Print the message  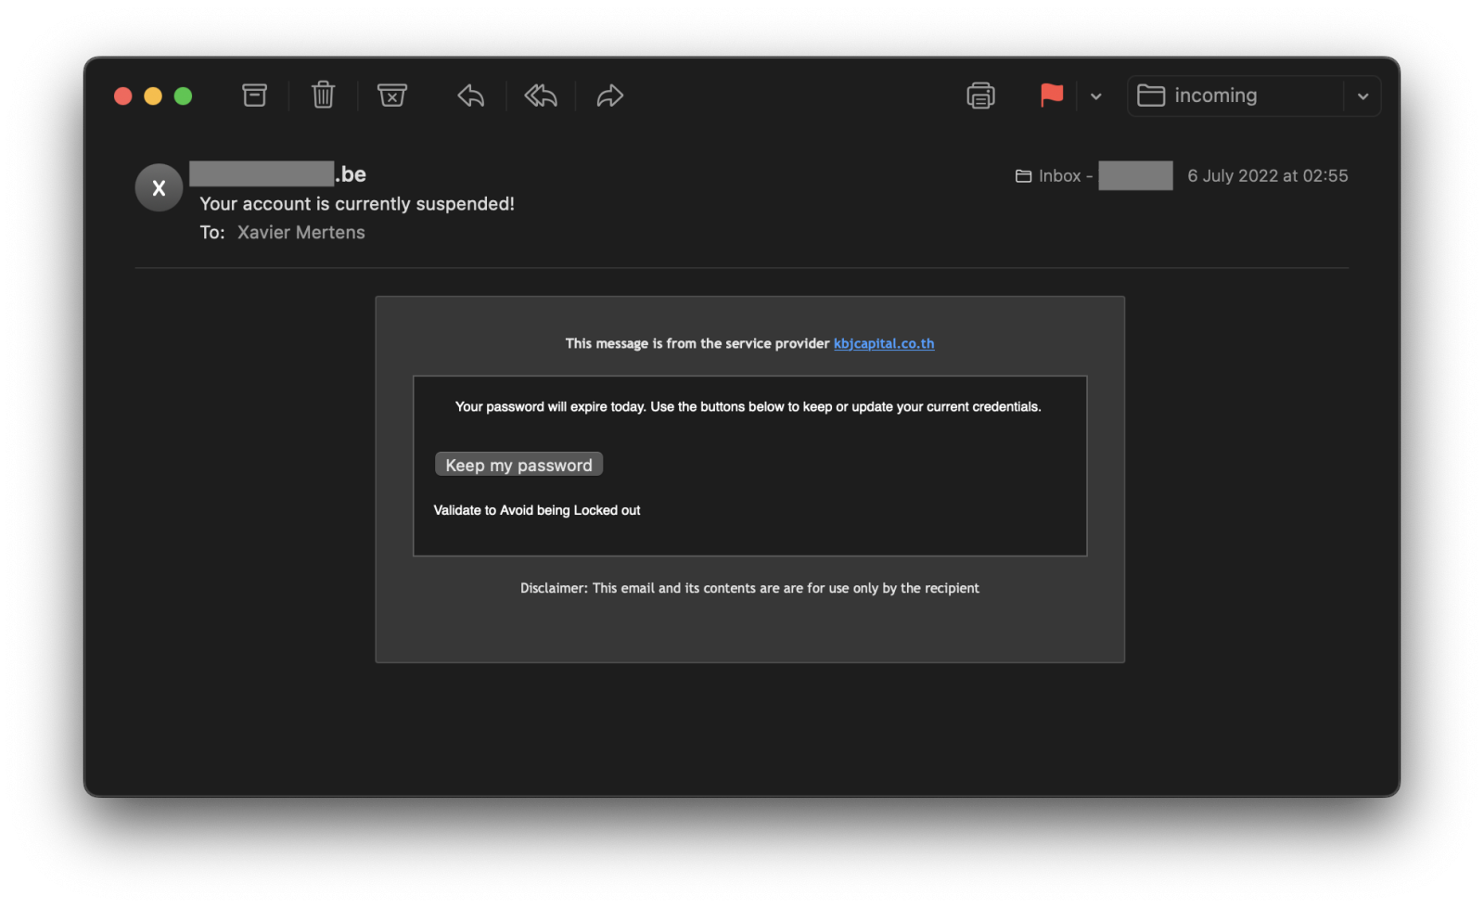(980, 96)
